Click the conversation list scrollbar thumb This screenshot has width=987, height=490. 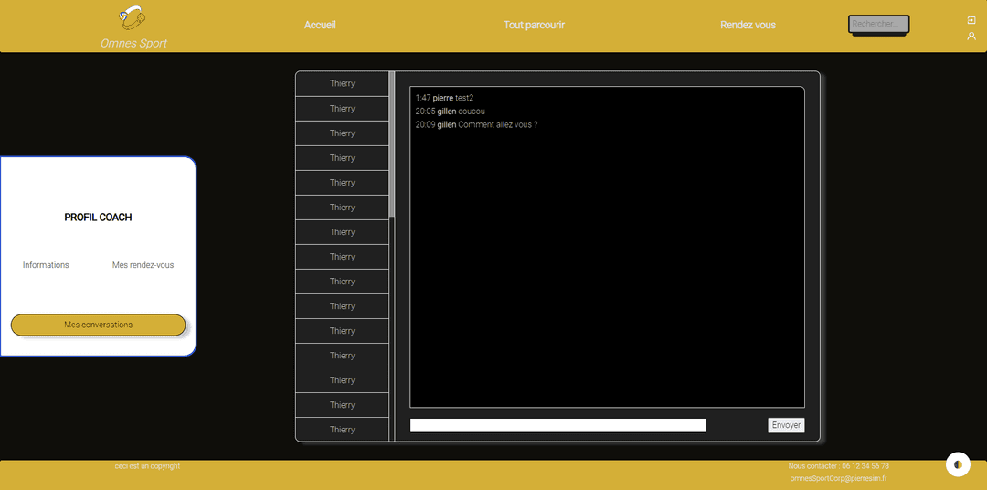392,144
